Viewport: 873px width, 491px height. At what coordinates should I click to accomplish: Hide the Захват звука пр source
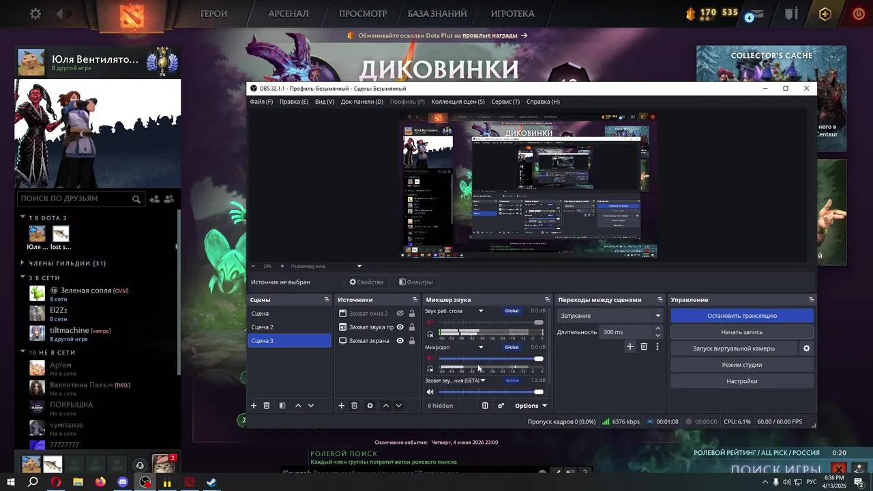pos(400,327)
